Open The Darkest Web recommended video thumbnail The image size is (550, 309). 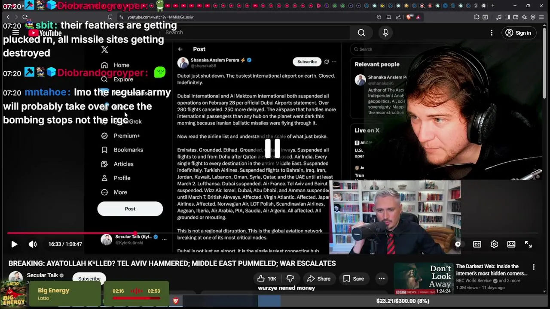(424, 279)
